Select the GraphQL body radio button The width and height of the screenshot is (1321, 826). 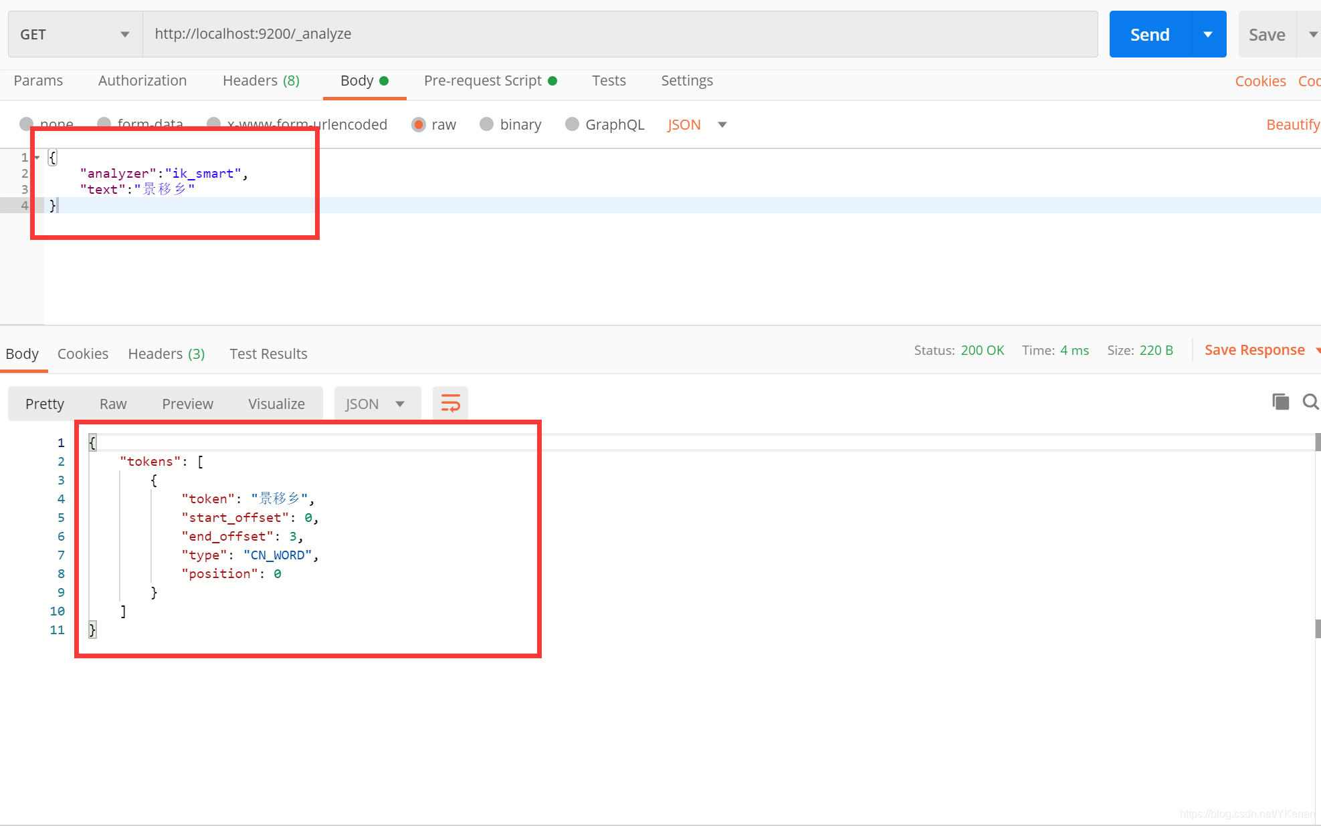(573, 124)
